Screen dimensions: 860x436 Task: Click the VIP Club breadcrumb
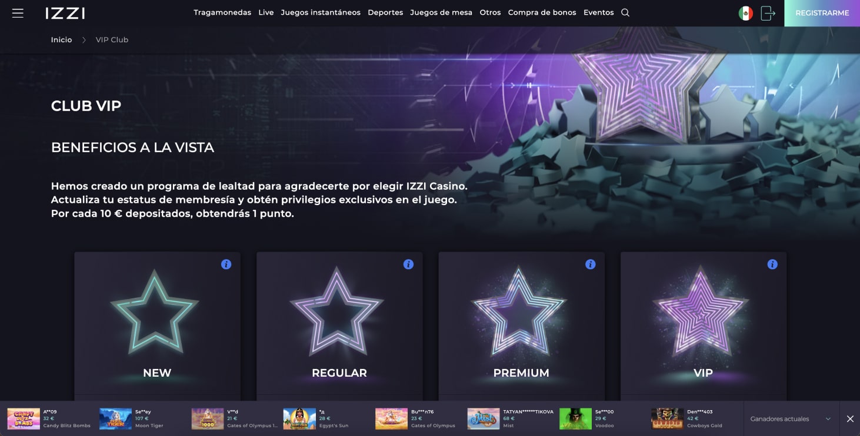click(112, 40)
